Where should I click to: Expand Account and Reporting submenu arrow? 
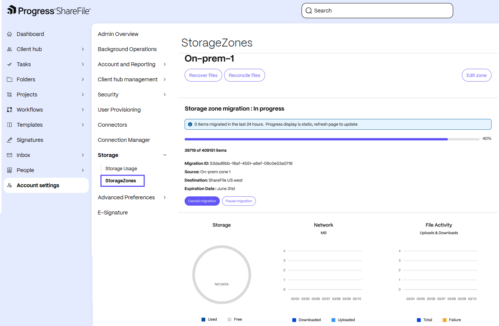point(165,64)
